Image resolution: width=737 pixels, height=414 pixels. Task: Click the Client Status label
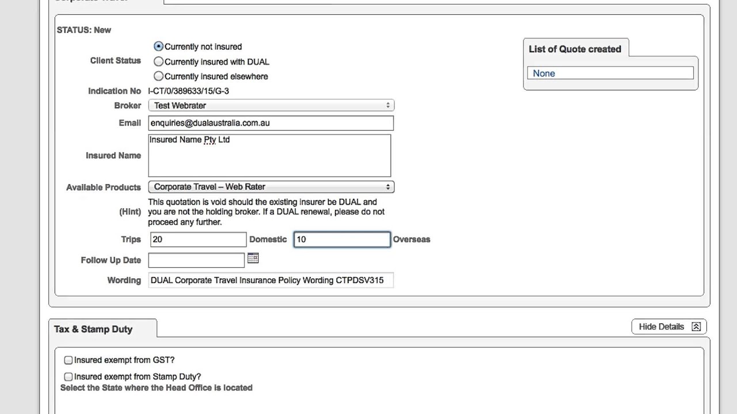[115, 60]
